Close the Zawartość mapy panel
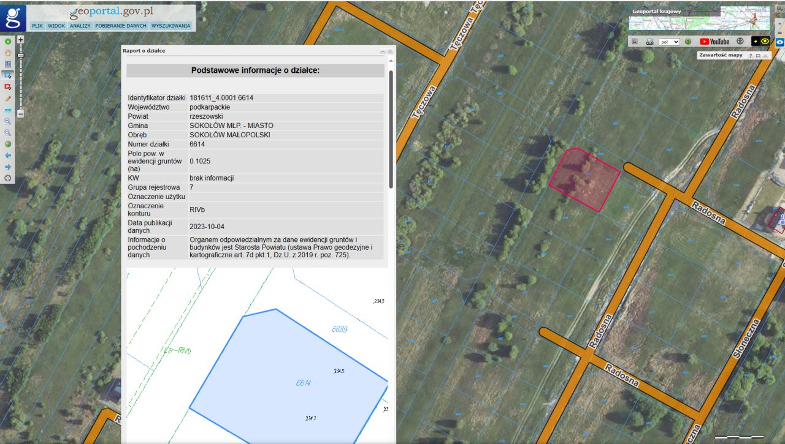785x444 pixels. 765,55
